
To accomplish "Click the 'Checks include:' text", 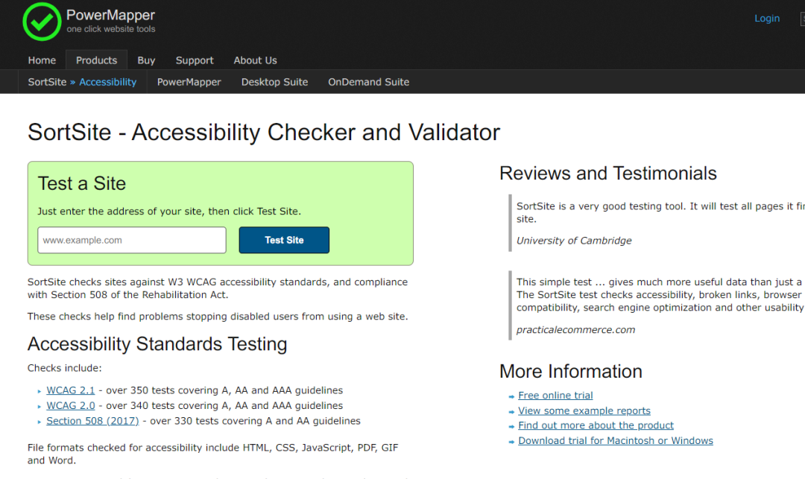I will pos(65,368).
